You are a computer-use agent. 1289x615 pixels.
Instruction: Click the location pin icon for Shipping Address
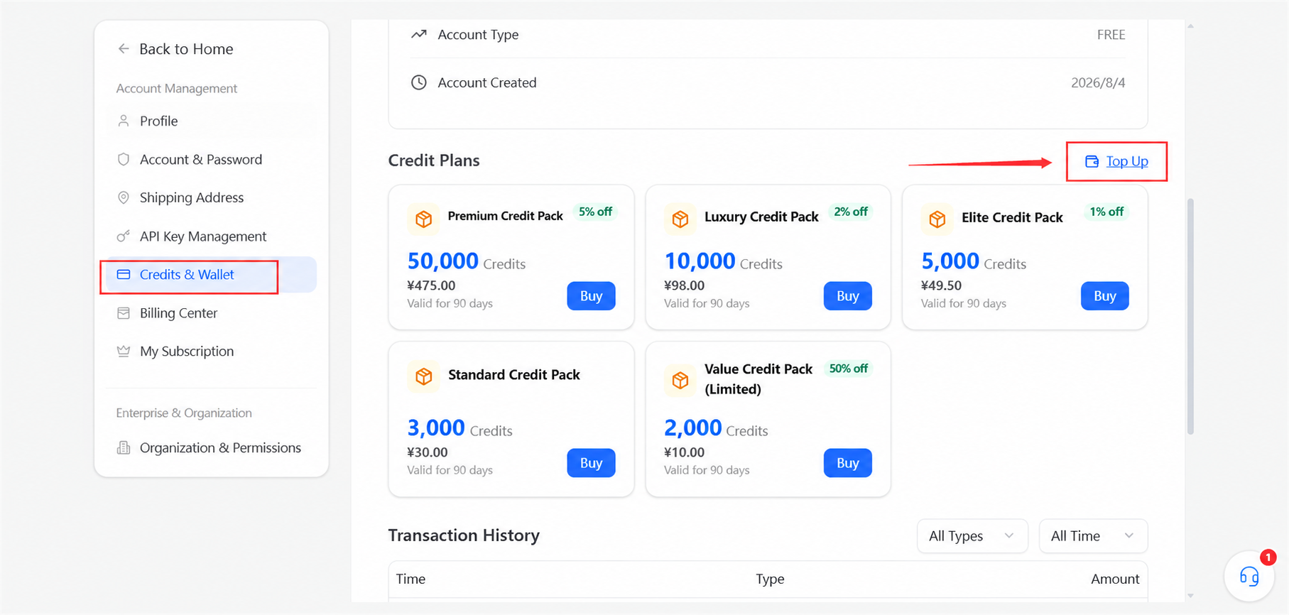(x=124, y=197)
